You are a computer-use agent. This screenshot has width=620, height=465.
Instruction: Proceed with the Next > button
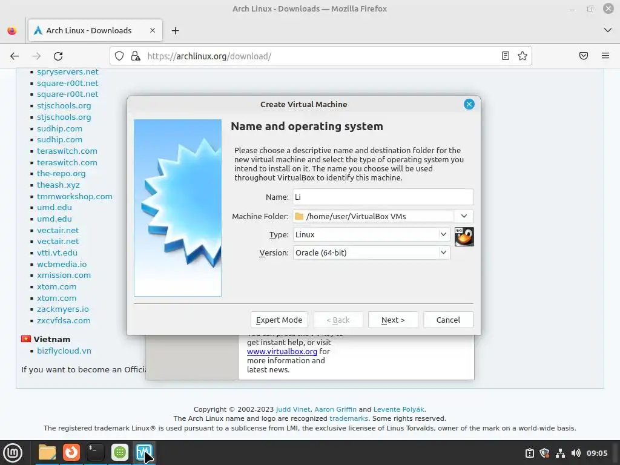point(393,320)
